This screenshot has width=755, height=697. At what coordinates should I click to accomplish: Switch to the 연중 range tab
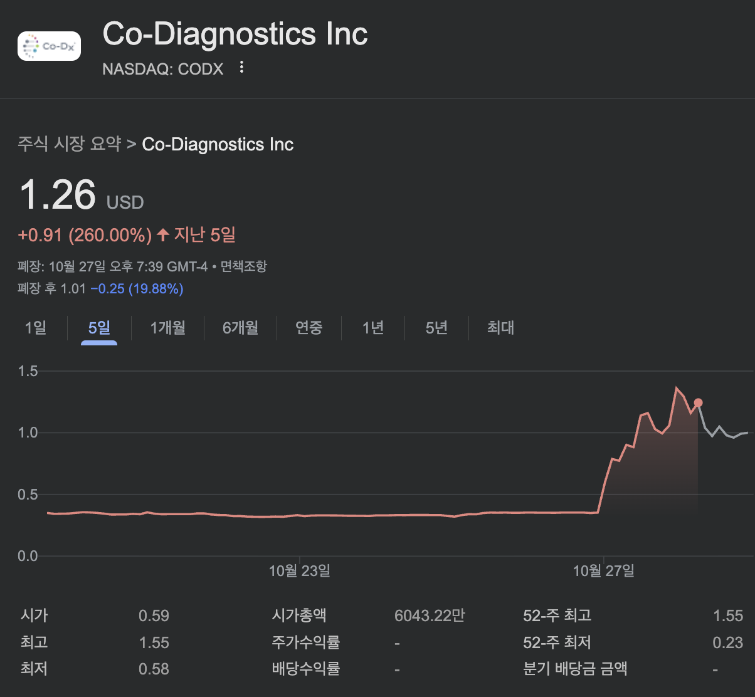tap(309, 328)
